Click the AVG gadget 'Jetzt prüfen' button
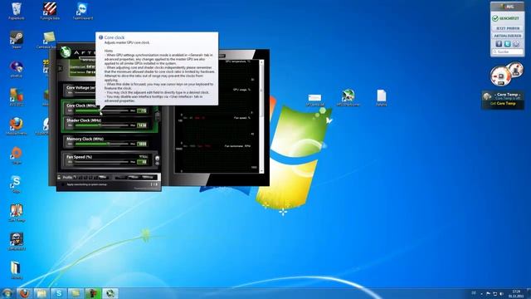 click(507, 28)
